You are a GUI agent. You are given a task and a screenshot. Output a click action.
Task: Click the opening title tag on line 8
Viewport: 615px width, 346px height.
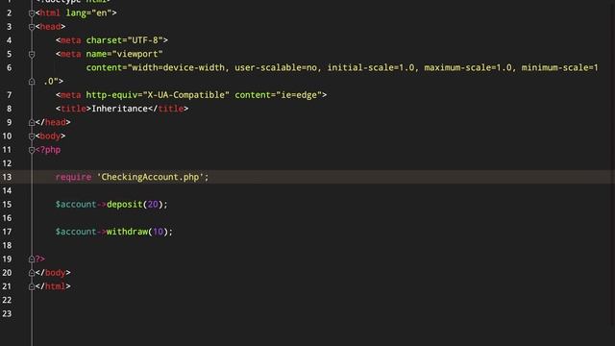click(73, 109)
